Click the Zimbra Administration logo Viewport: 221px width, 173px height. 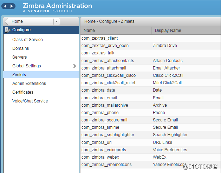coord(57,8)
